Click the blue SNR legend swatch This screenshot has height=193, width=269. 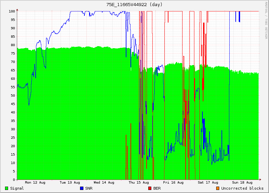tap(82, 188)
